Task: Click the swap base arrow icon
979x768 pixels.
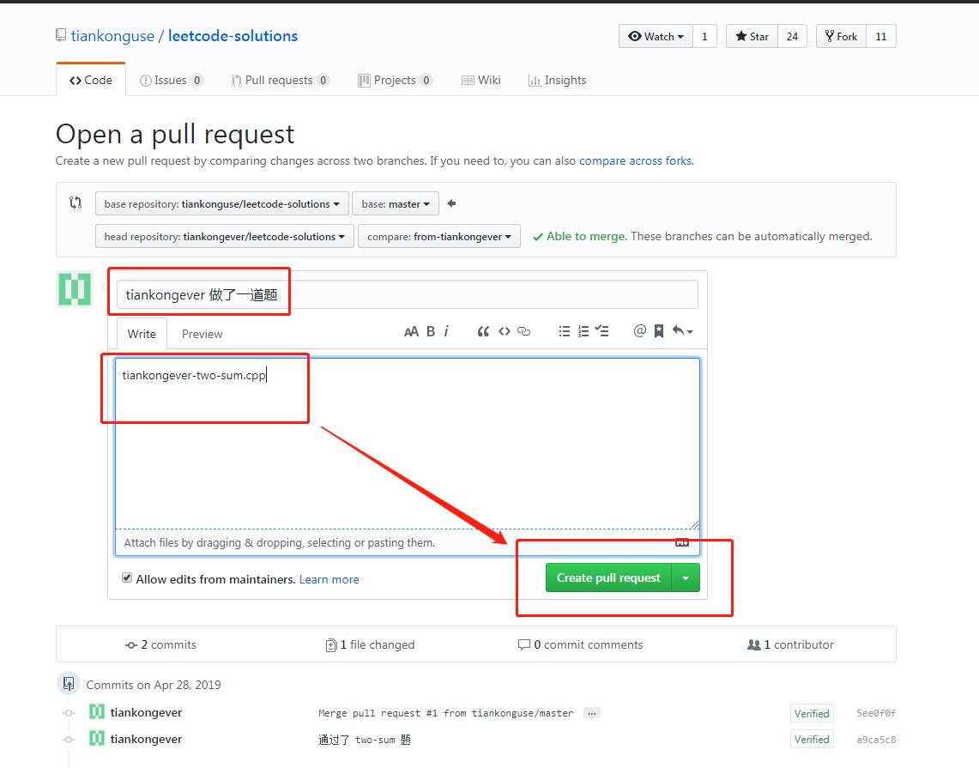Action: [x=451, y=203]
